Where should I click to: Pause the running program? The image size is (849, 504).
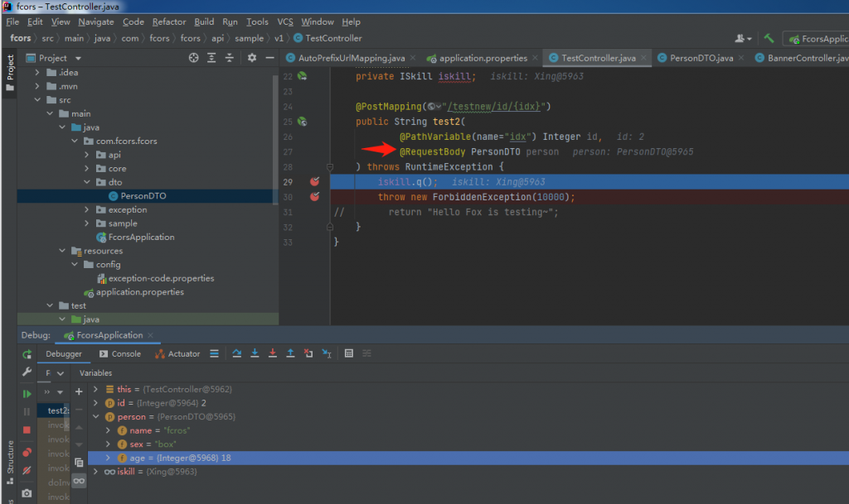point(27,411)
